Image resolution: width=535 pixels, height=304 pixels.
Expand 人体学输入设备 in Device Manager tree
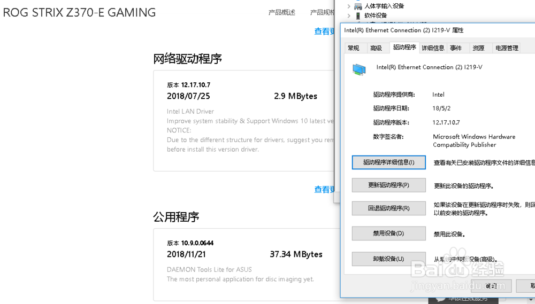[349, 6]
